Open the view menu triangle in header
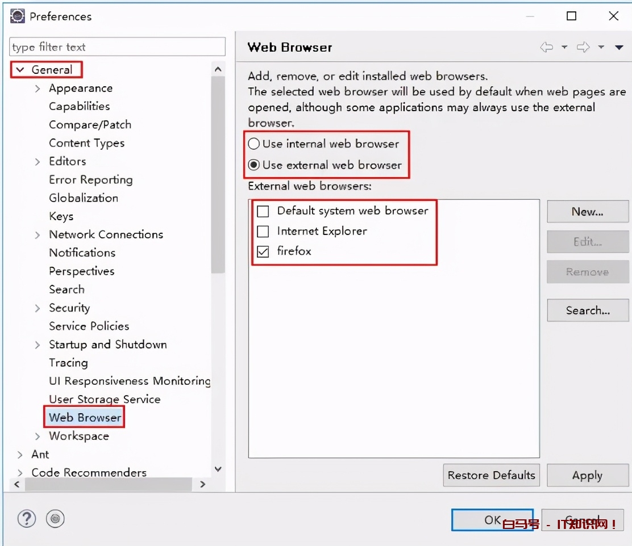This screenshot has height=546, width=632. 619,48
